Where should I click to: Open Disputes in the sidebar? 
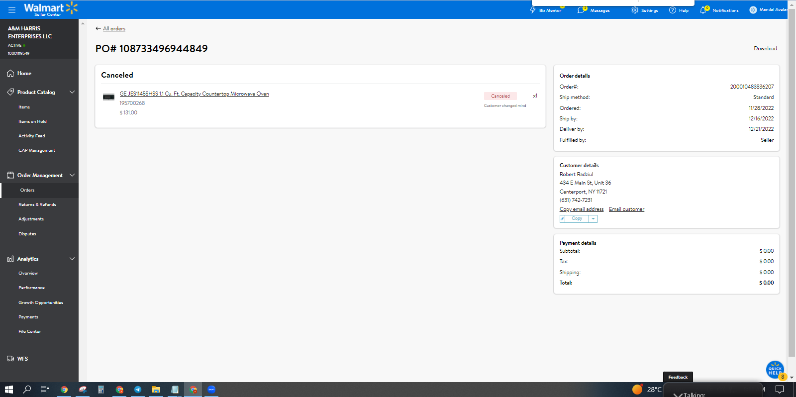coord(27,234)
